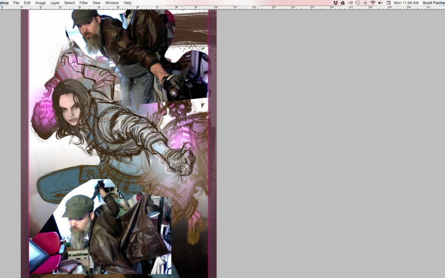Open the Edit menu
445x278 pixels.
coord(27,3)
